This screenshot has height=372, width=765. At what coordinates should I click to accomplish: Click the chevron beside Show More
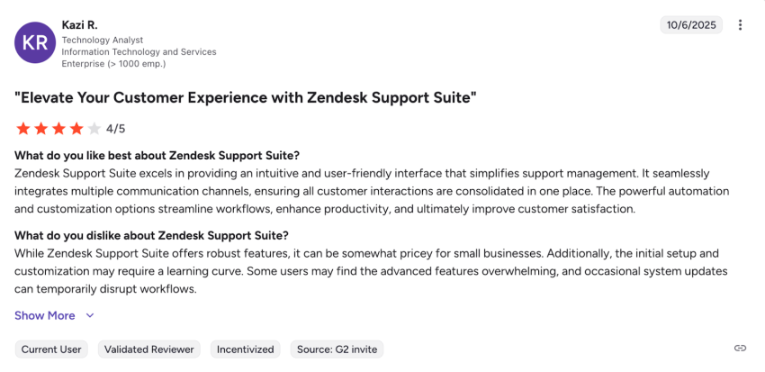[x=90, y=316]
